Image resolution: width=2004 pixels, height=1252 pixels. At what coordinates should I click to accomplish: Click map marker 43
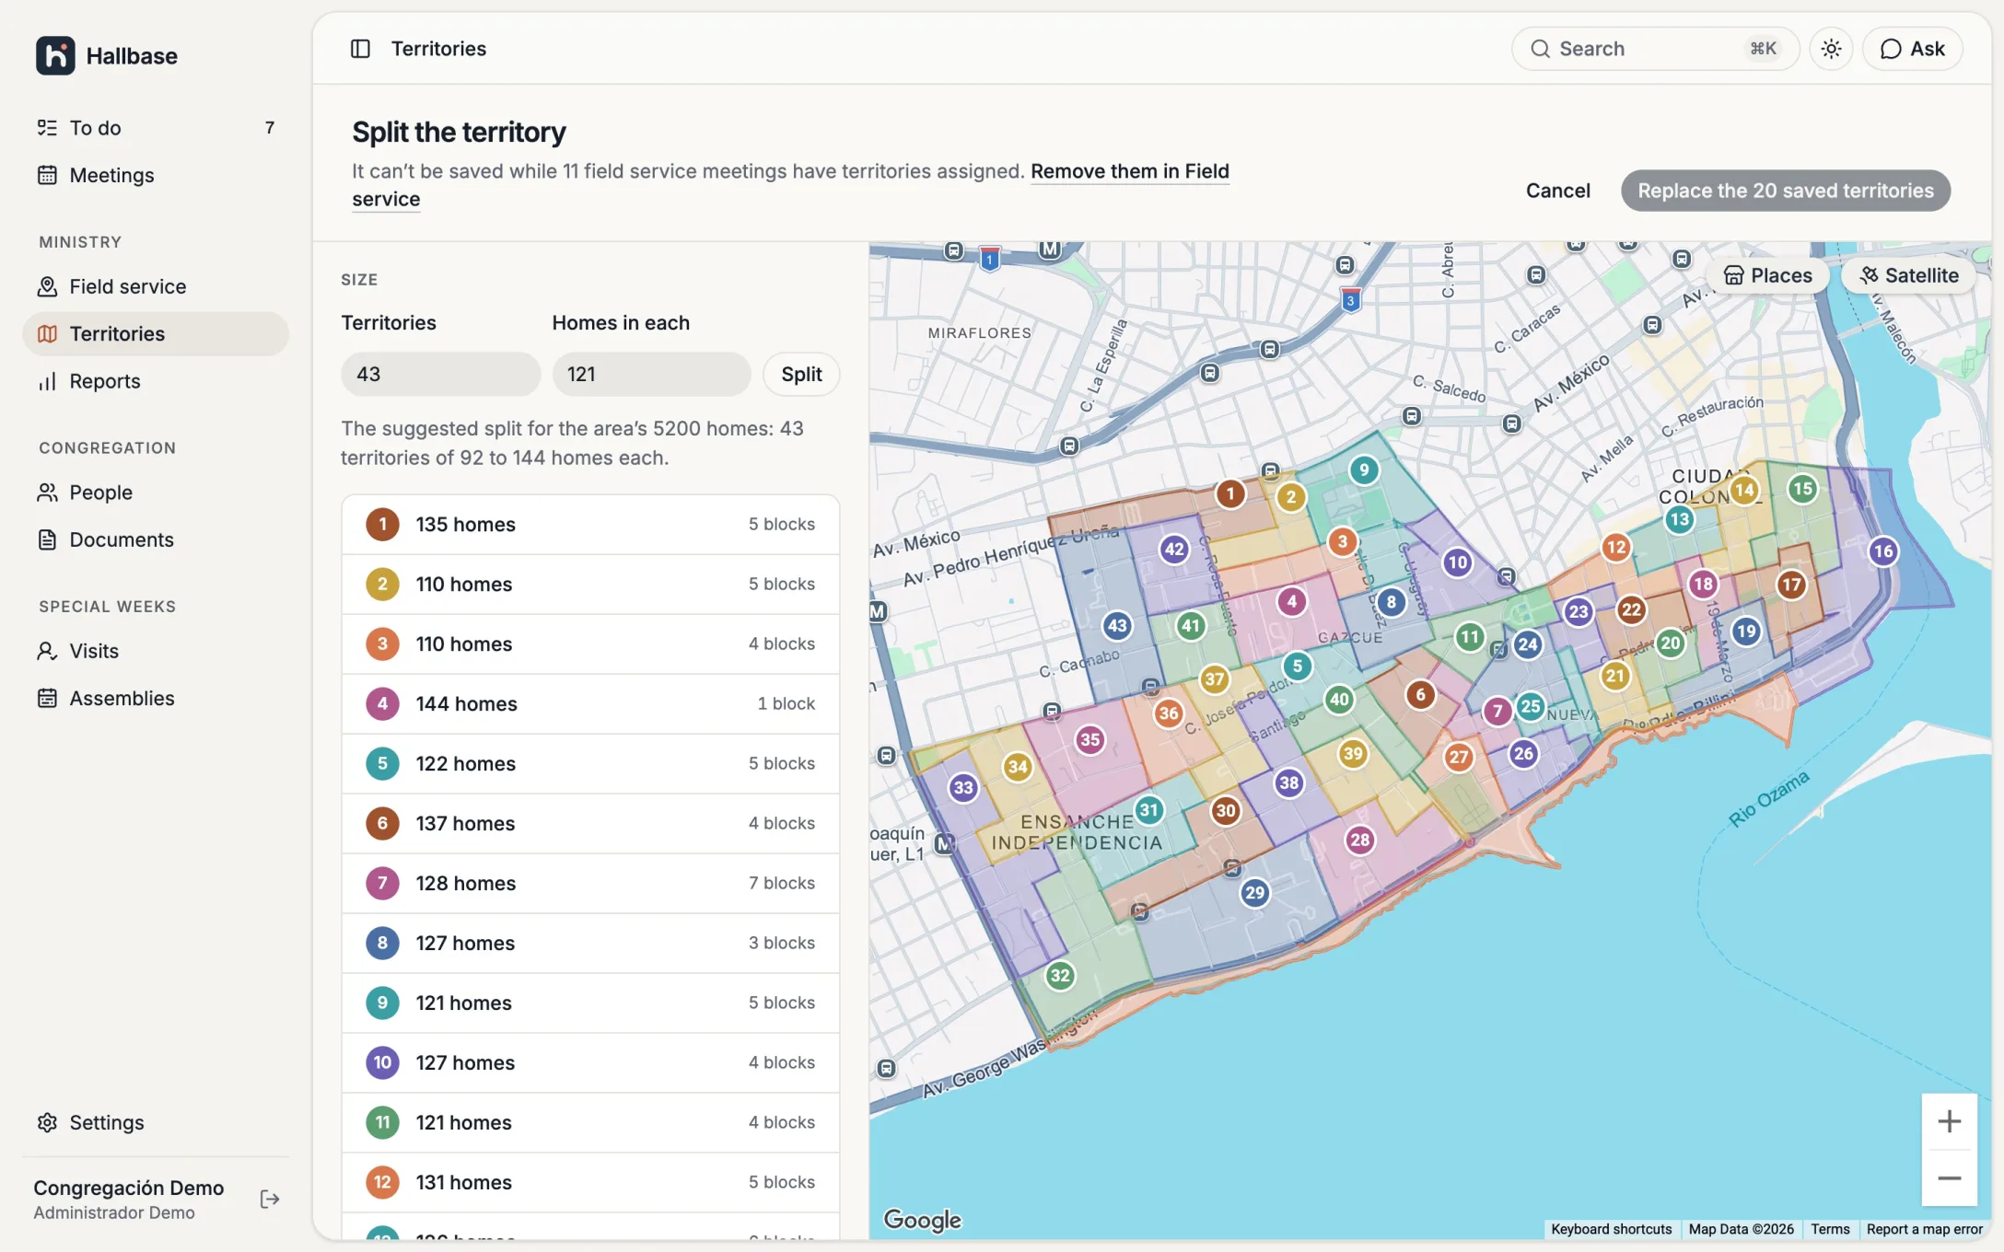[1117, 626]
